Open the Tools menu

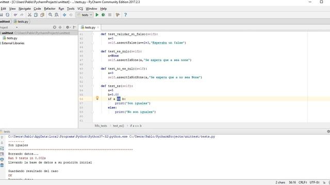(x=71, y=9)
